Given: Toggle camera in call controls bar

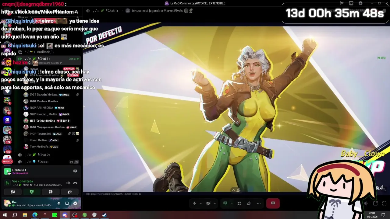Looking at the screenshot, I should pos(208,203).
